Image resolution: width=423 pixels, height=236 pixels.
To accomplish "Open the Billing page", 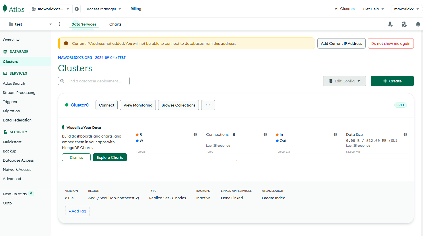I will 136,9.
